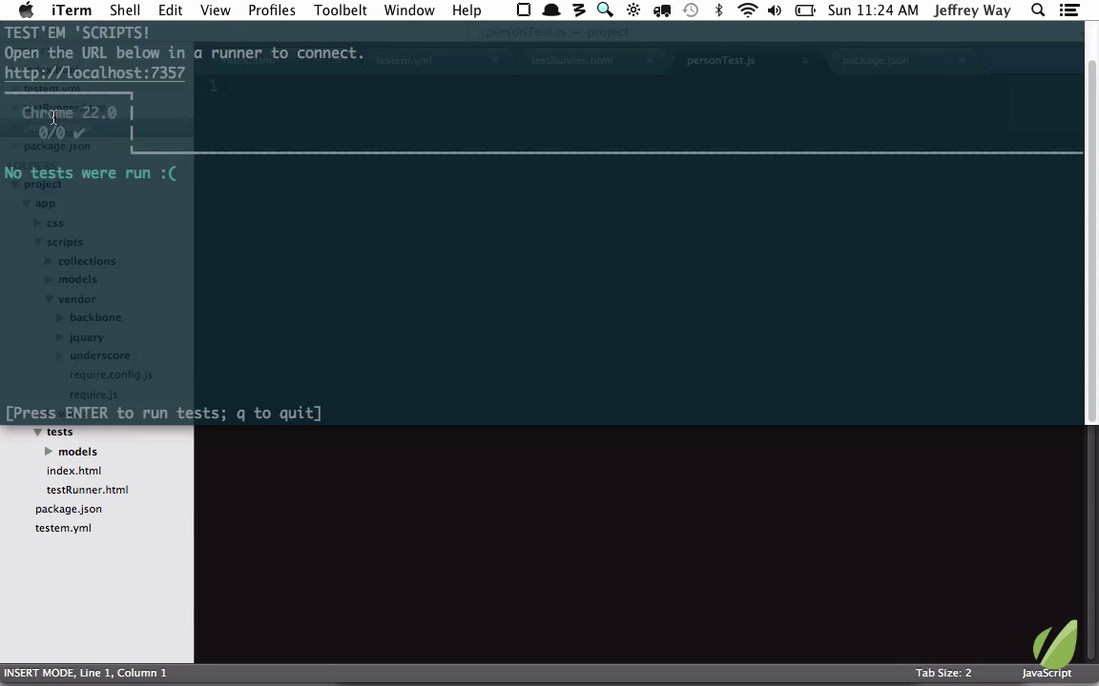Collapse the vendor folder arrow
1099x686 pixels.
[x=49, y=299]
